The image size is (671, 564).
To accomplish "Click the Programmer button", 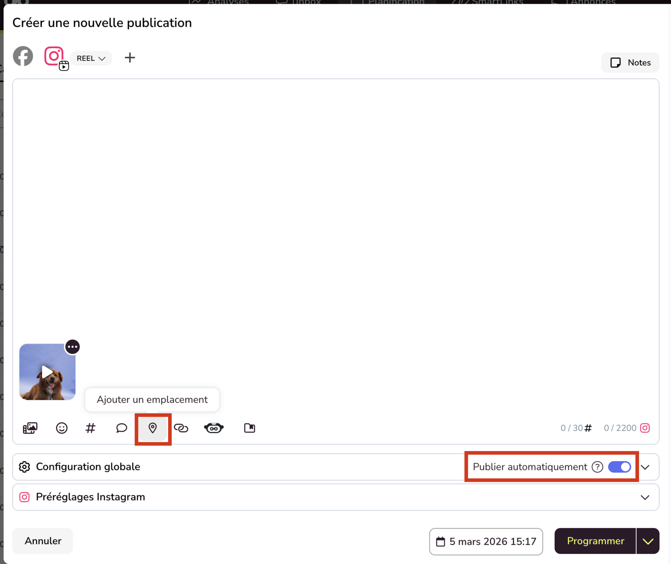I will coord(596,541).
